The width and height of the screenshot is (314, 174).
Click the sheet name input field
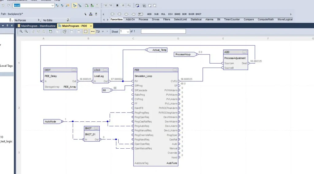pos(163,31)
